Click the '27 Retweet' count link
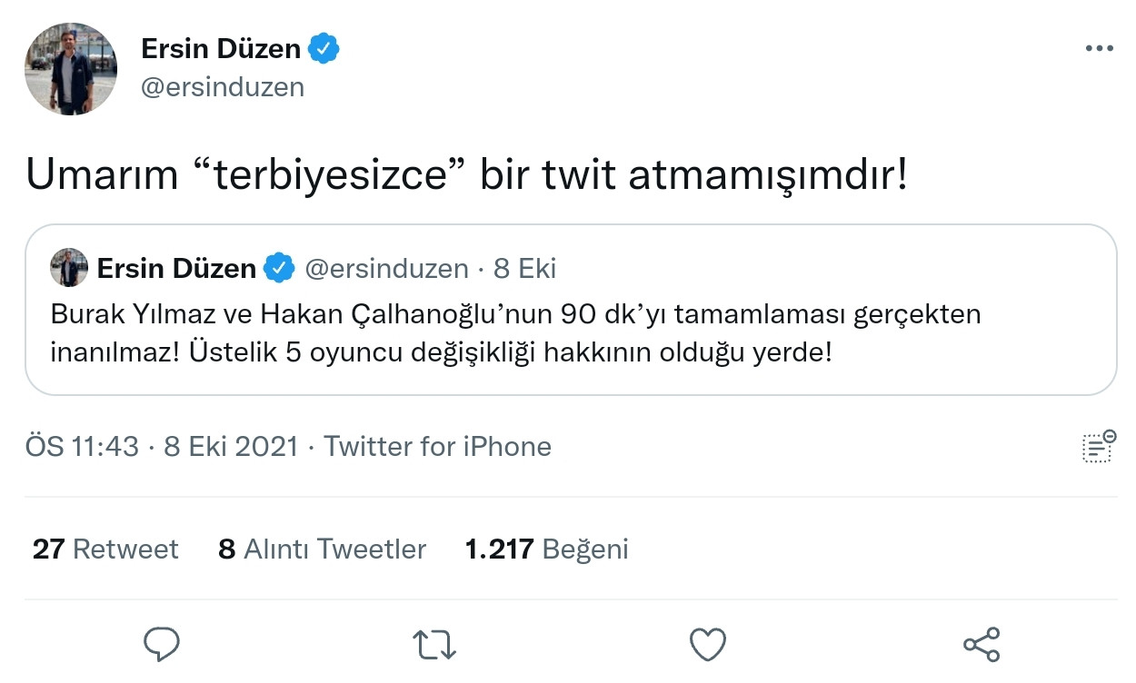This screenshot has height=683, width=1136. pyautogui.click(x=105, y=548)
